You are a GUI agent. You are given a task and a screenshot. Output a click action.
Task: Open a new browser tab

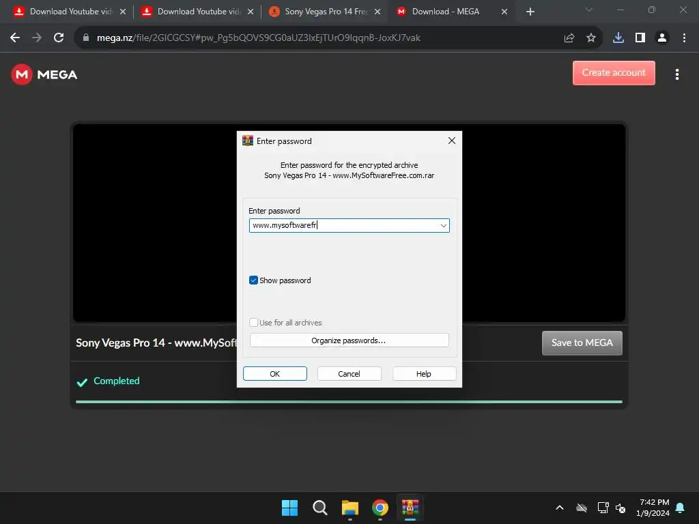(530, 12)
